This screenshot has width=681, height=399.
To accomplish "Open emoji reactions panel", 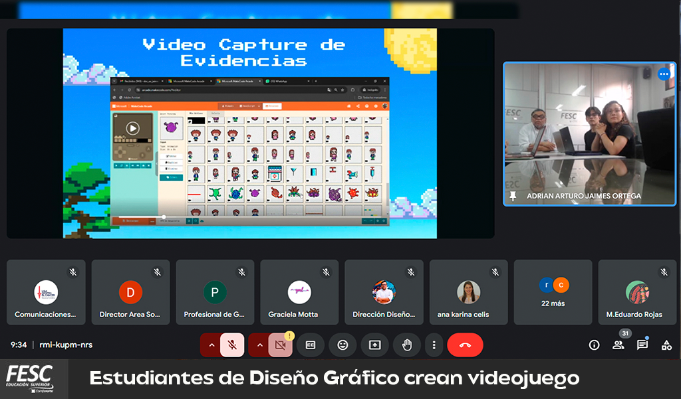I will coord(342,345).
